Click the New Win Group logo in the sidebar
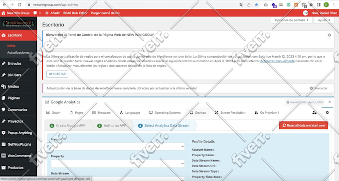The height and width of the screenshot is (181, 339). tap(18, 23)
